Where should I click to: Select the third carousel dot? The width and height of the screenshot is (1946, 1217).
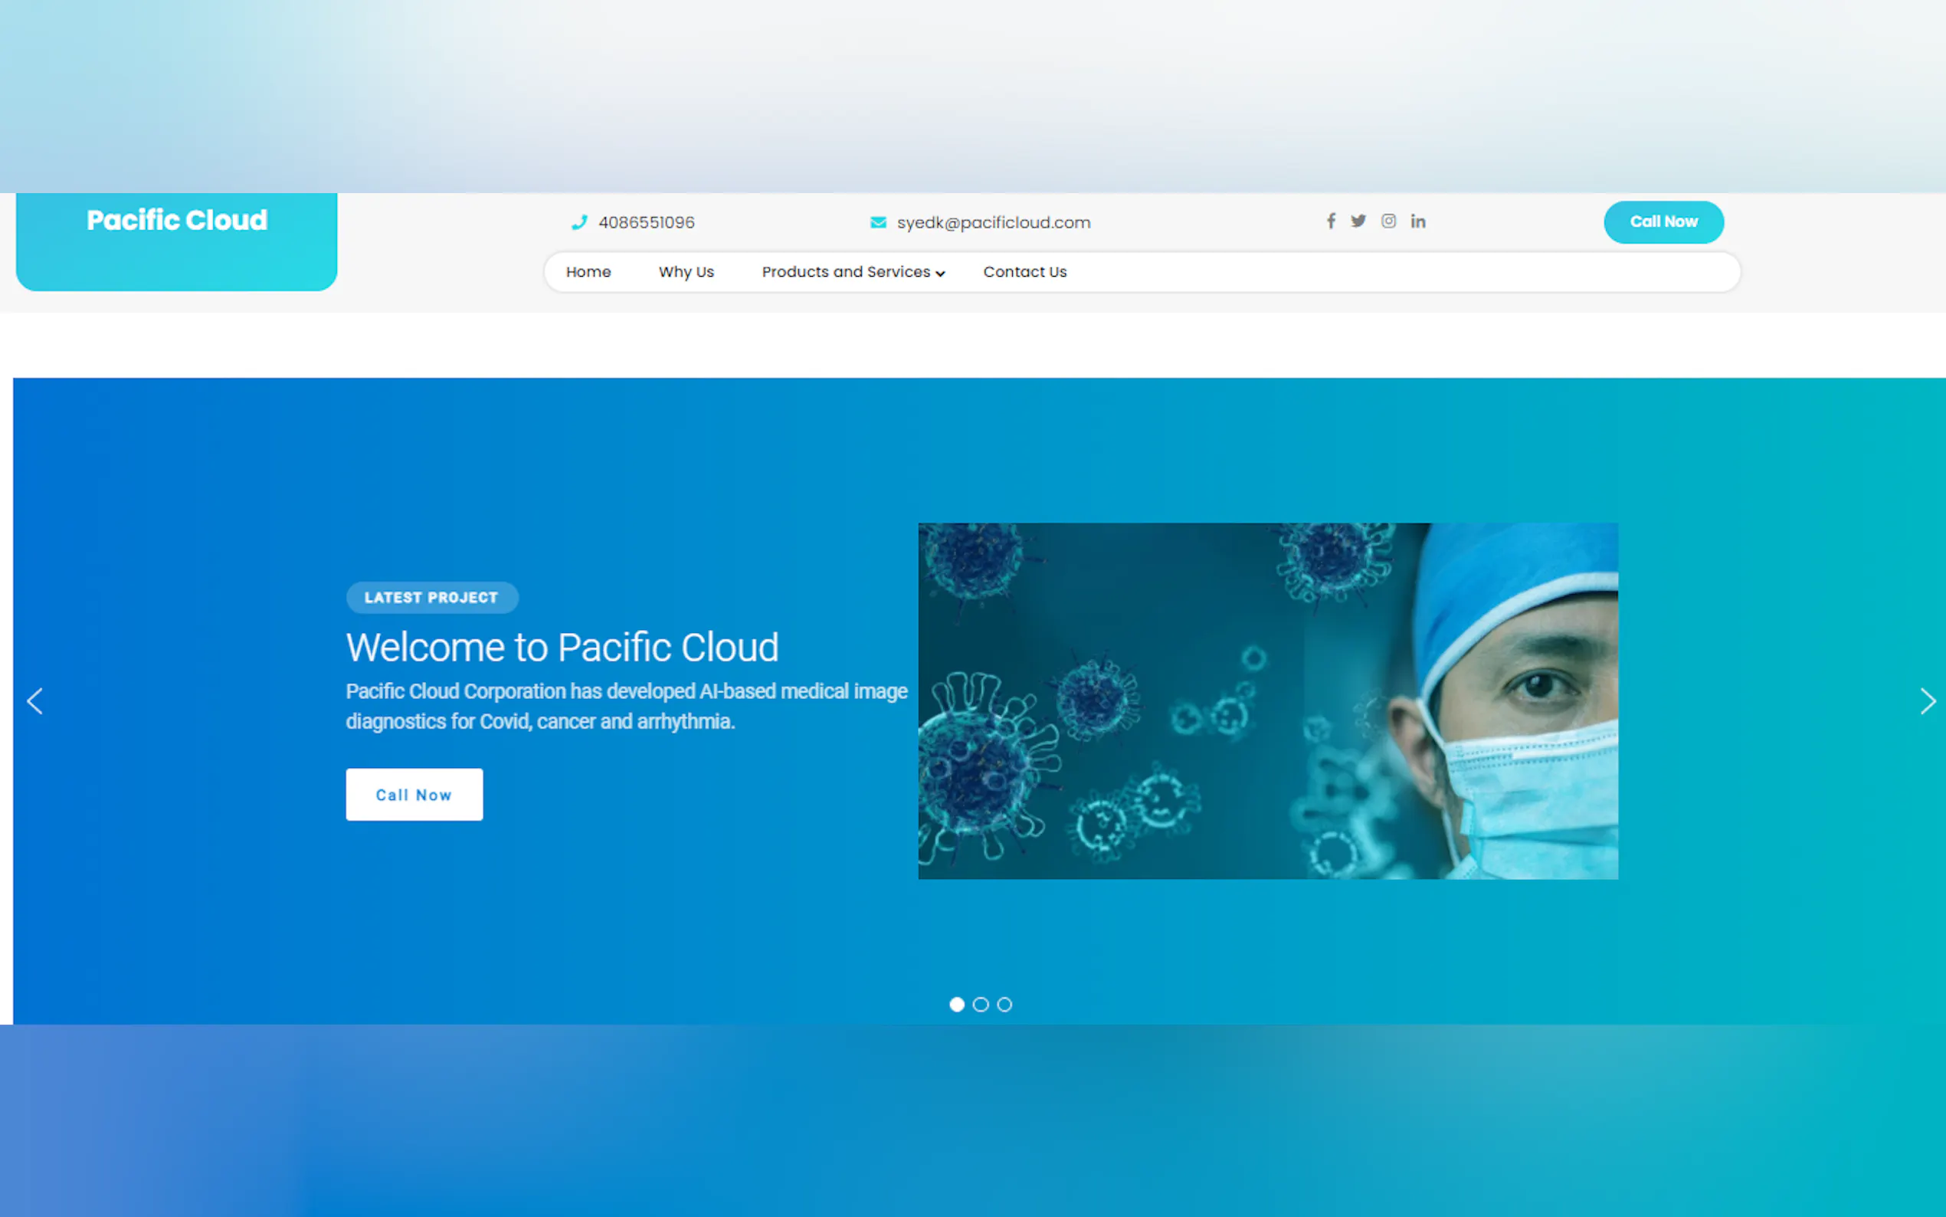pos(1004,1005)
